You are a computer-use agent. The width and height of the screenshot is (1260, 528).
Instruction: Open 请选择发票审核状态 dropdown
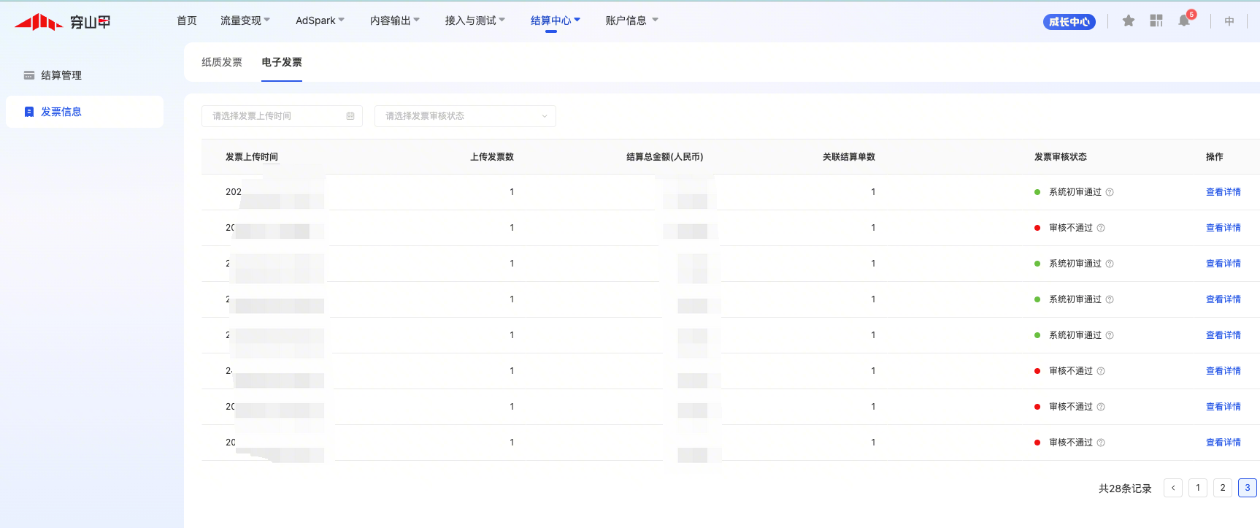pyautogui.click(x=465, y=116)
